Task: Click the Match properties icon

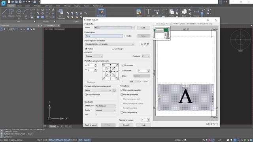Action: (139, 13)
